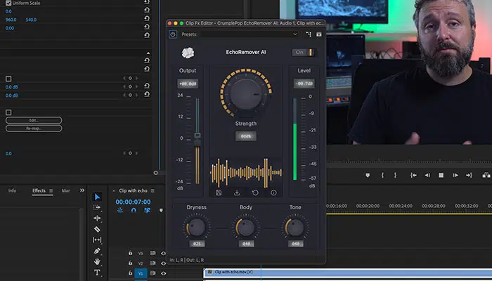Toggle the Clip Fx Editor power button

click(173, 34)
